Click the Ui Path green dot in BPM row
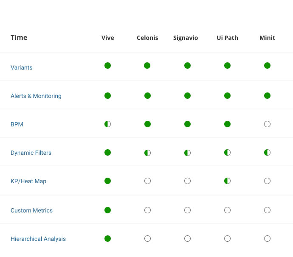 click(228, 124)
